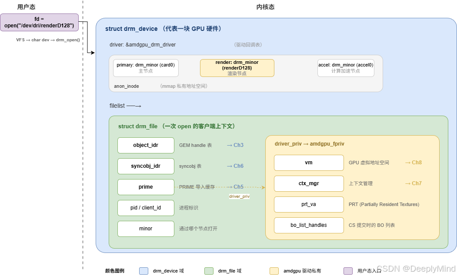The width and height of the screenshot is (457, 276).
Task: Follow the → Ch3 reference
Action: [235, 145]
